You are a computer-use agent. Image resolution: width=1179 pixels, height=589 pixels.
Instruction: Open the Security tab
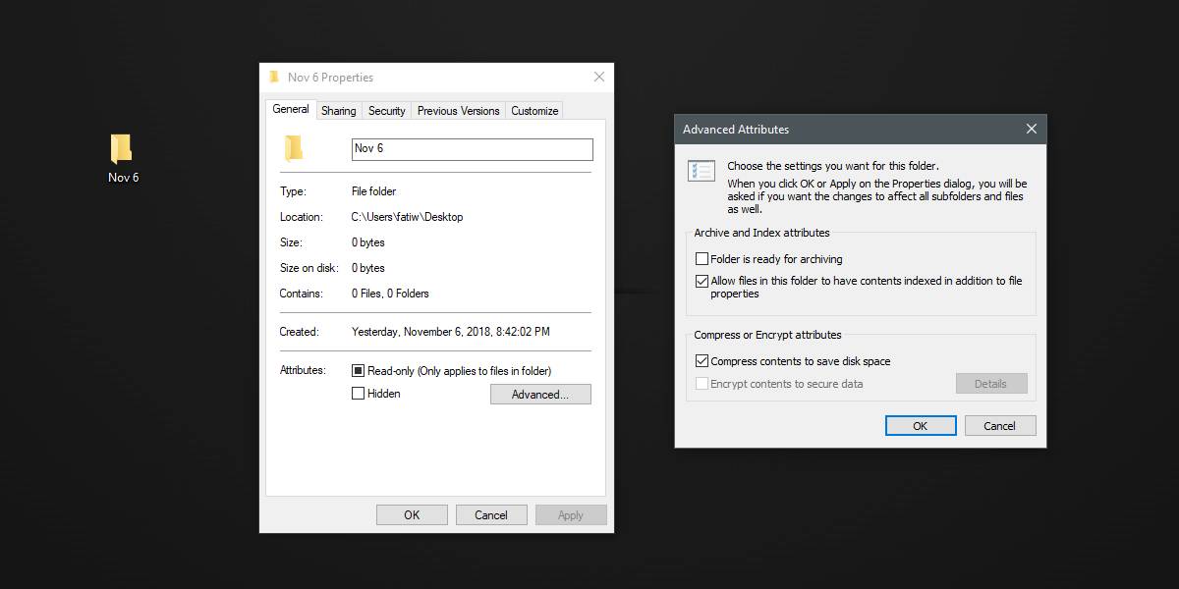[387, 111]
